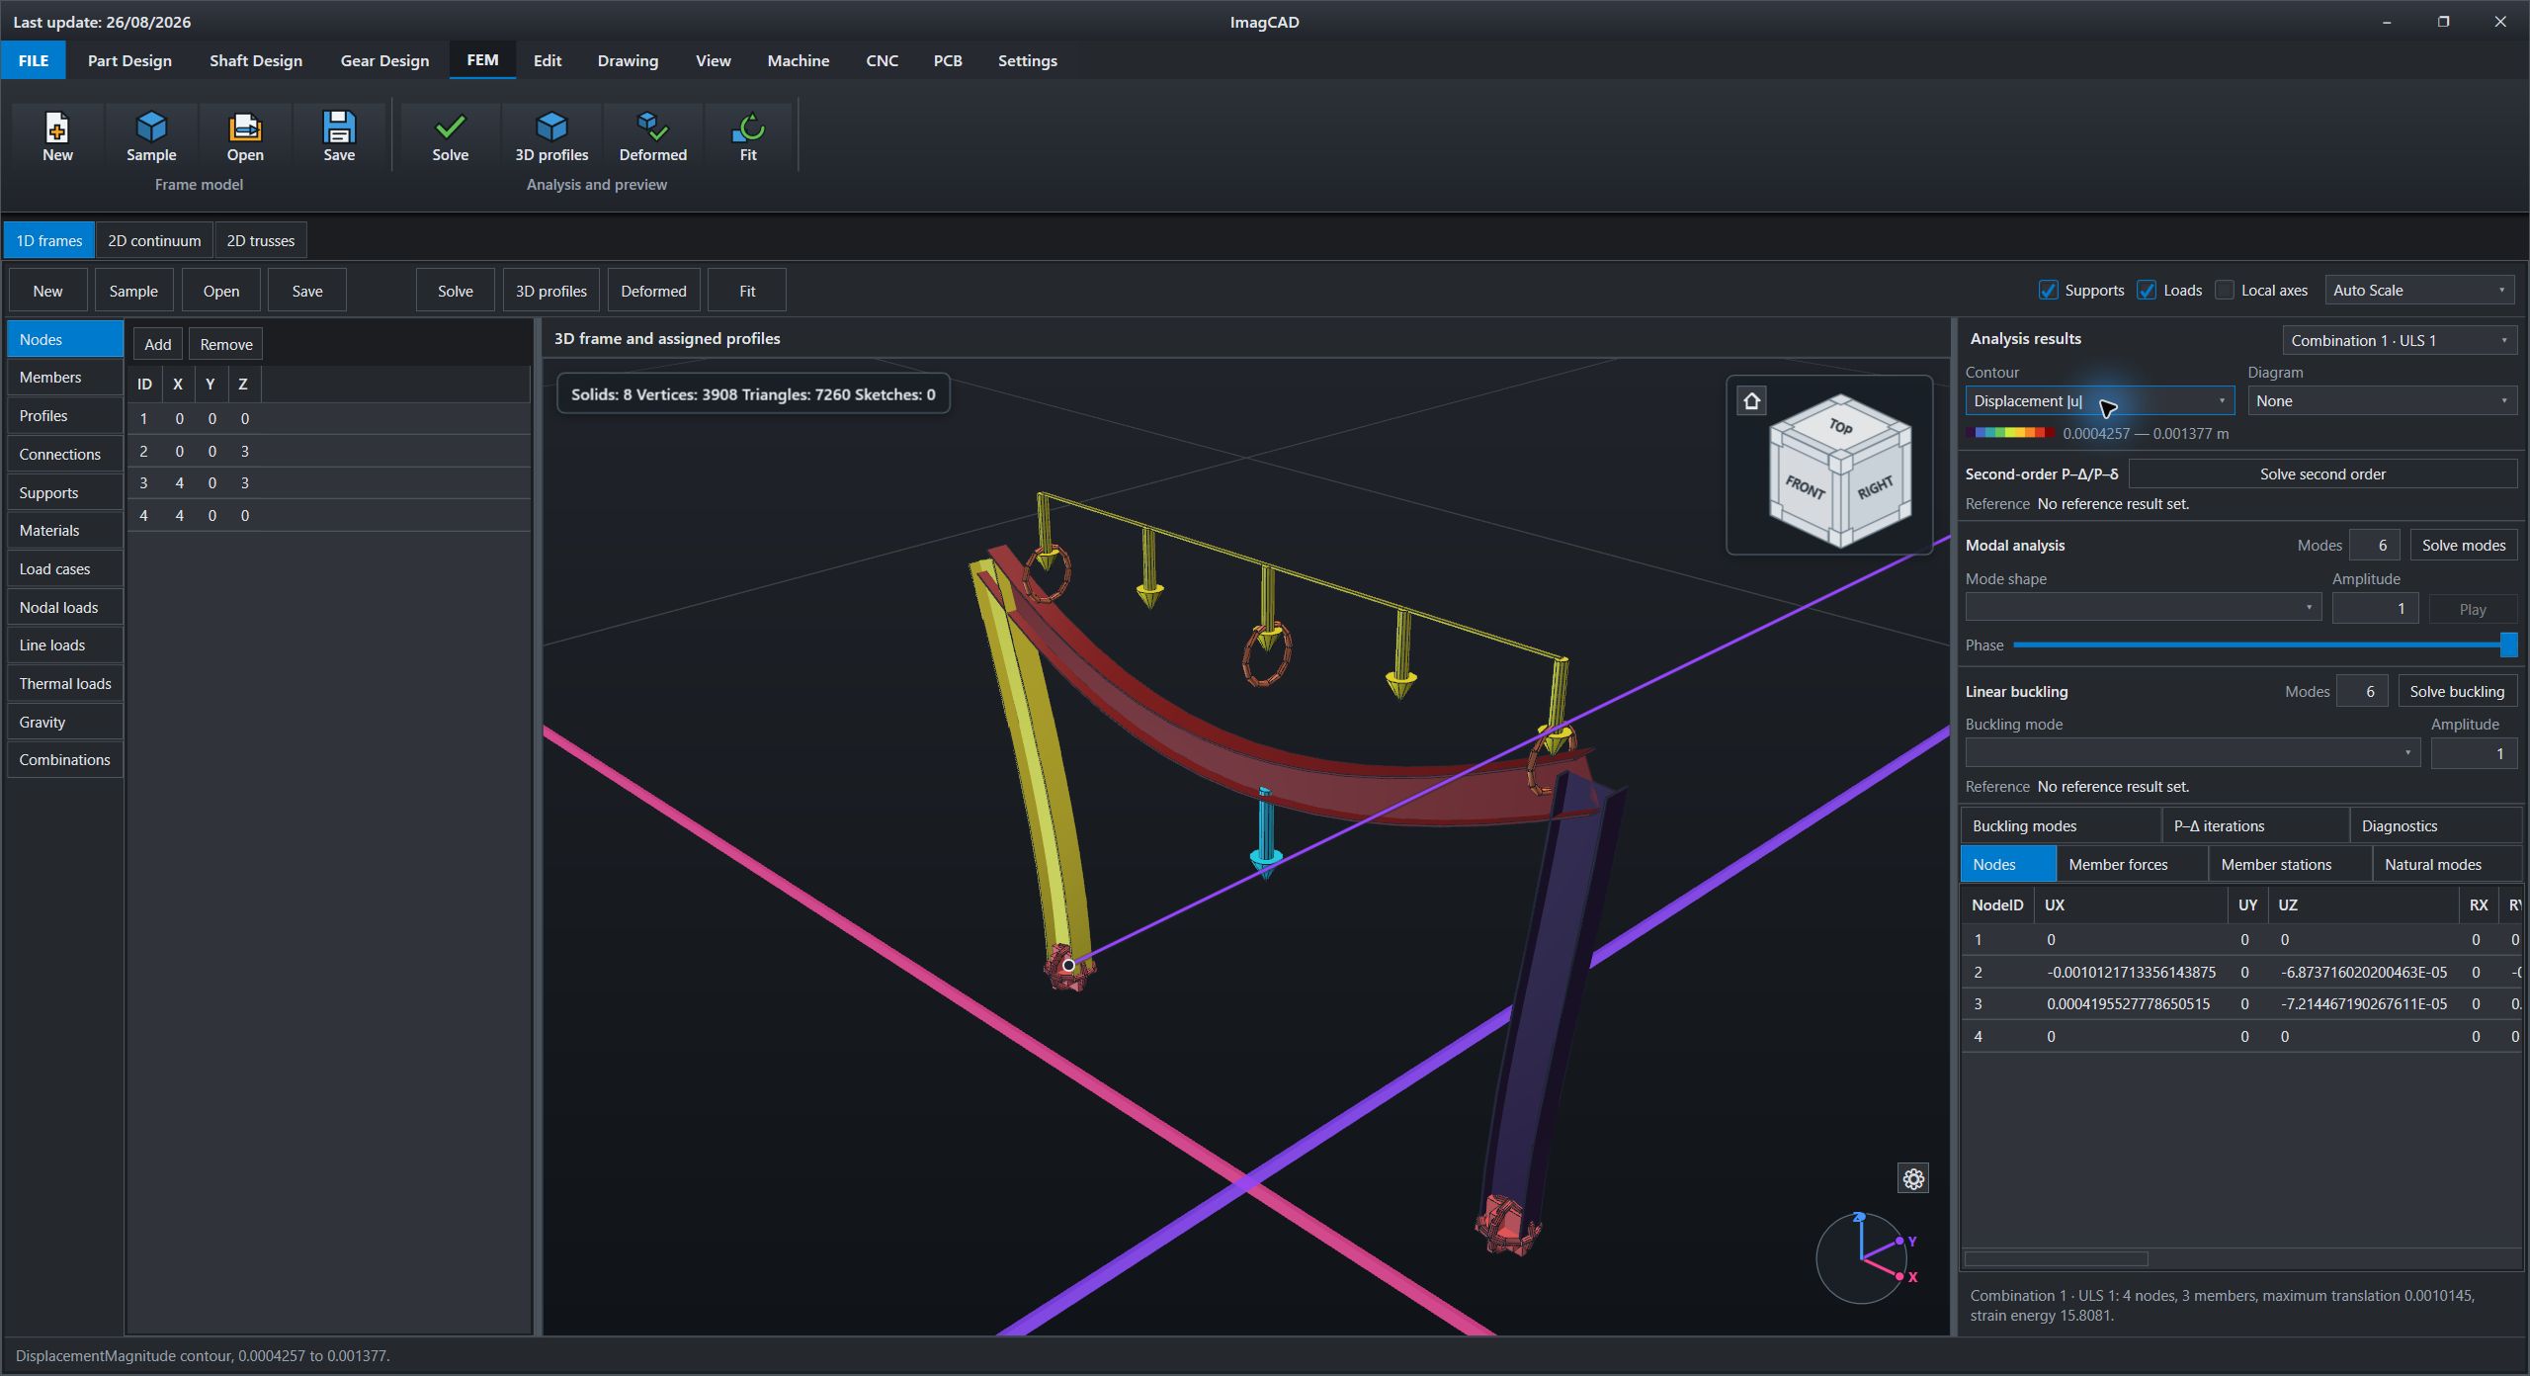Click TOP face of the view cube
Screen dimensions: 2530x1376
[1840, 425]
